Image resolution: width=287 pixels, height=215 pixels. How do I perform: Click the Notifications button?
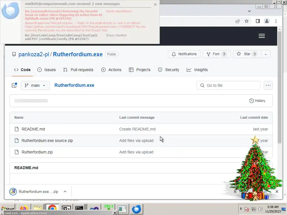(x=184, y=54)
